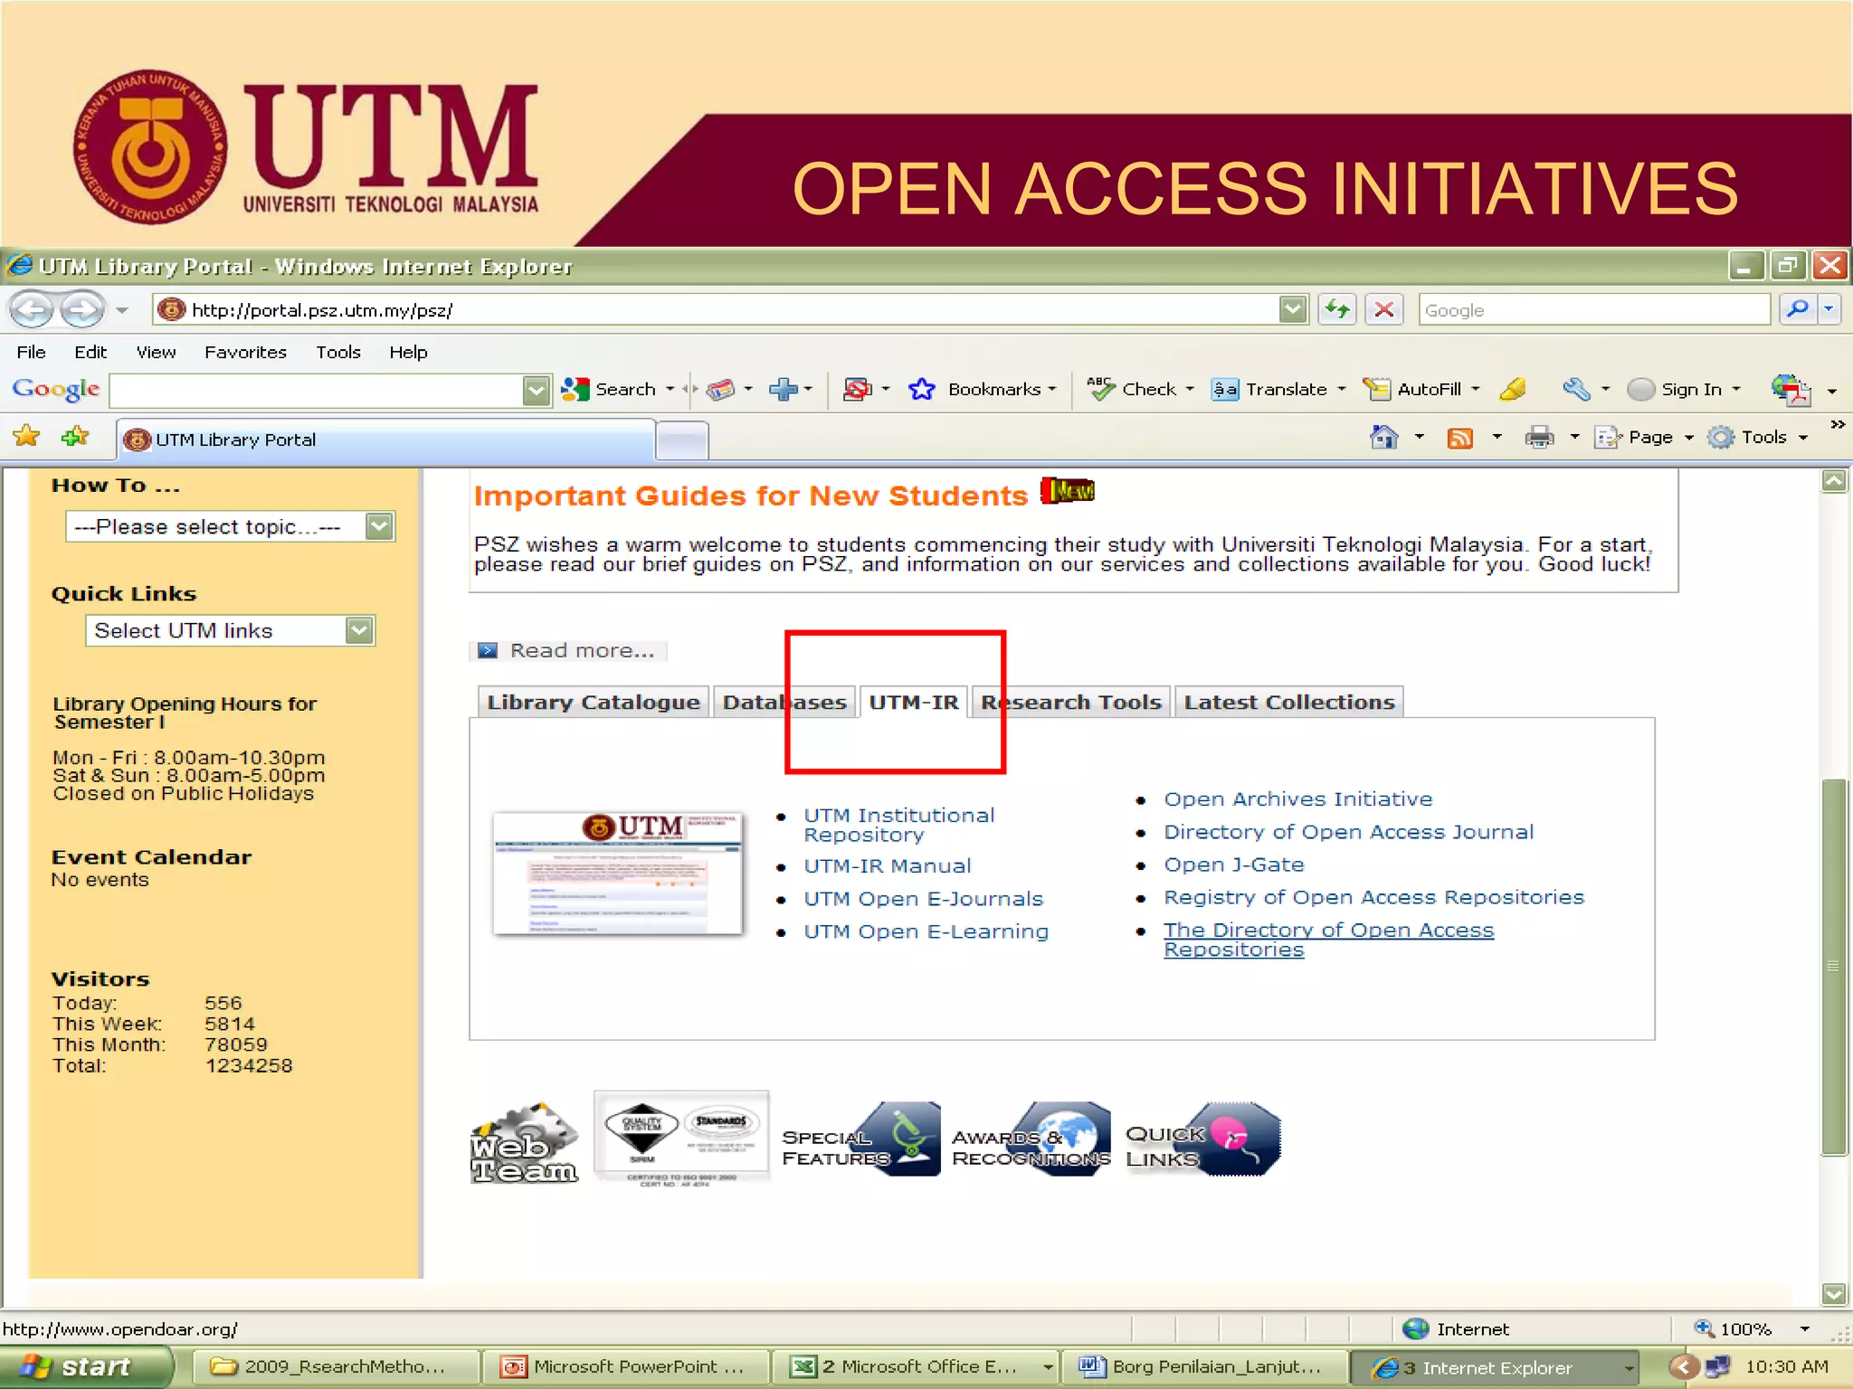Click the browser Forward arrow button
This screenshot has width=1853, height=1389.
[82, 310]
